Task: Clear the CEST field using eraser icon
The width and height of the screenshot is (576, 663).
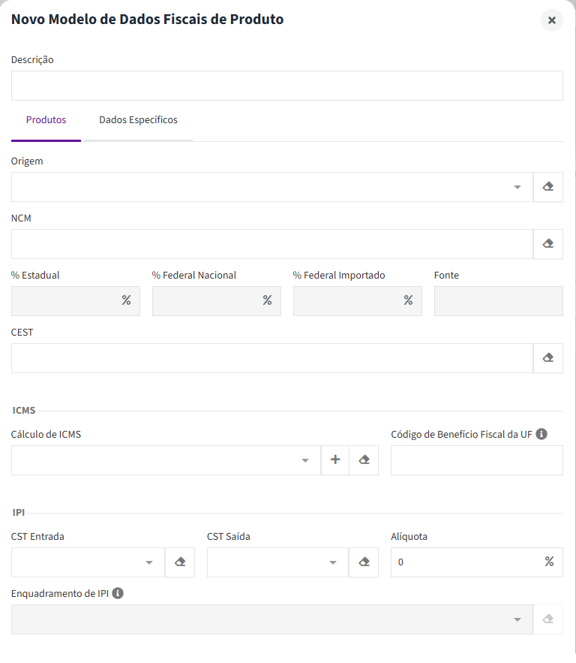Action: (547, 358)
